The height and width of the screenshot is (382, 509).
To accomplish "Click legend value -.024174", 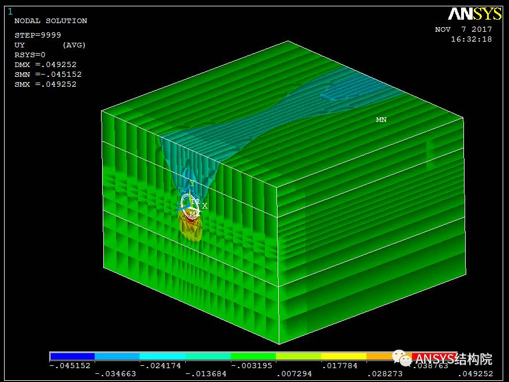I will click(x=160, y=365).
